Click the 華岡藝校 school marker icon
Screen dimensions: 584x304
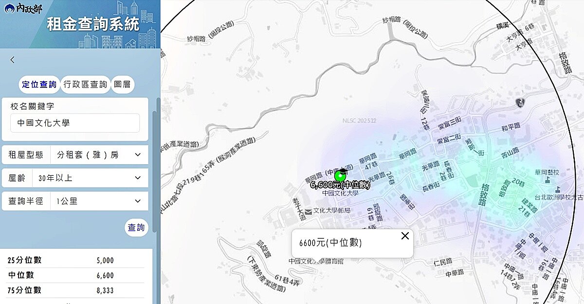547,180
